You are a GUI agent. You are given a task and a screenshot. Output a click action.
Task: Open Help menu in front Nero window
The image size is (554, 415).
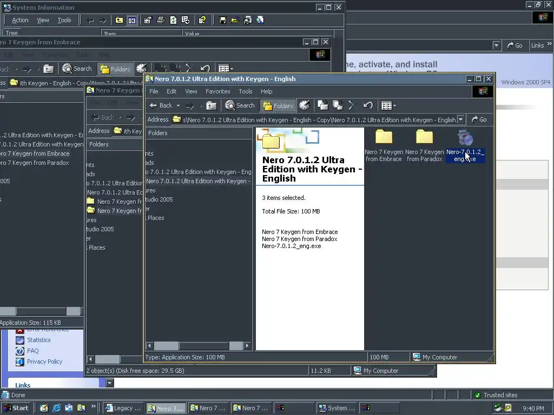(x=266, y=91)
